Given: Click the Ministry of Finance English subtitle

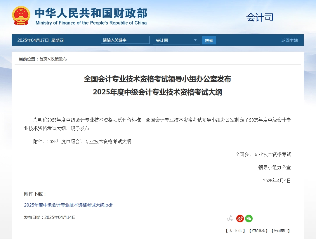Looking at the screenshot, I should [91, 23].
